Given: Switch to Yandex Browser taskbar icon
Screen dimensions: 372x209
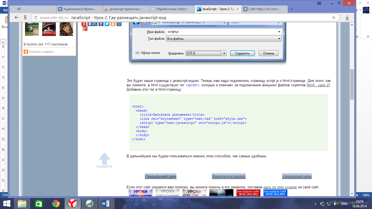Looking at the screenshot, I should pos(72,203).
